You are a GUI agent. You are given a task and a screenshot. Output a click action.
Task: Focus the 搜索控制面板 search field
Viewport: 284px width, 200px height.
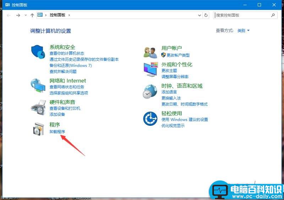coord(245,15)
